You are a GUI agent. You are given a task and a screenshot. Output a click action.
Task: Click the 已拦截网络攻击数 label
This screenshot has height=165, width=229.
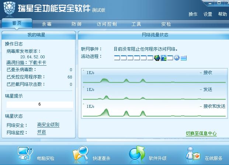click(x=26, y=84)
